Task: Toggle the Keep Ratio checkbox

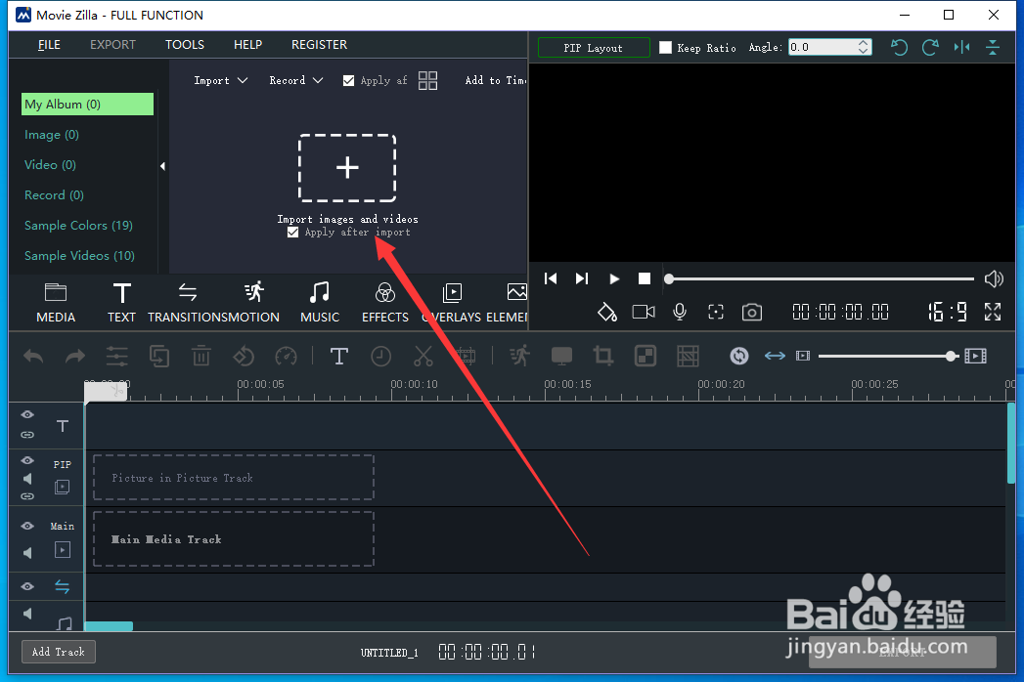Action: (x=665, y=47)
